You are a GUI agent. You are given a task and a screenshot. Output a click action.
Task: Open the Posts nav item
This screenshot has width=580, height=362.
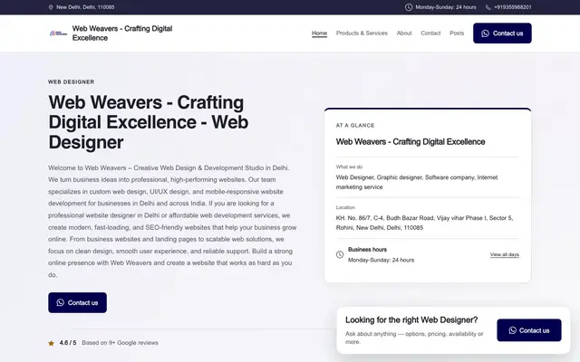(457, 33)
